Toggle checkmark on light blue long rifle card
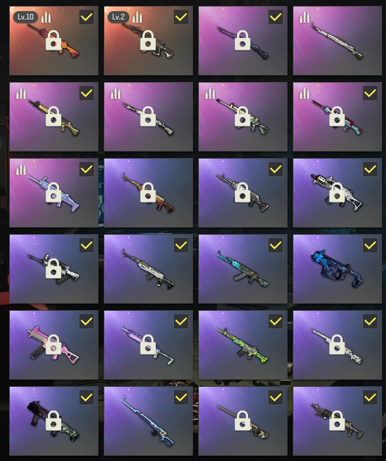This screenshot has height=461, width=386. (181, 397)
